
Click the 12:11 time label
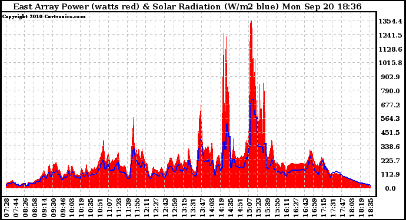pyautogui.click(x=147, y=208)
